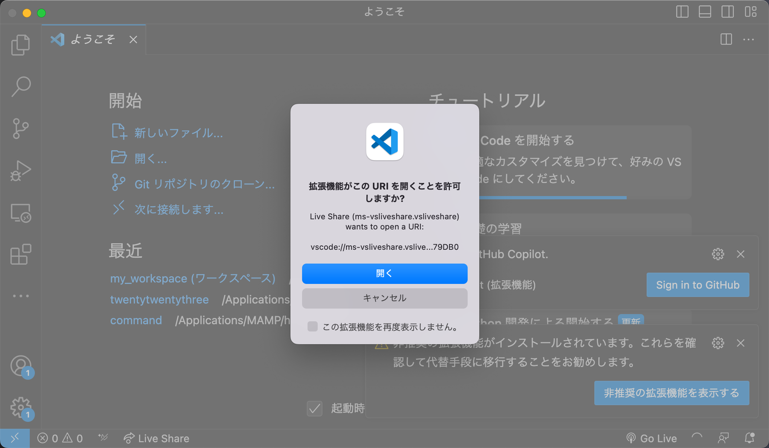Viewport: 769px width, 448px height.
Task: Open the Remote Explorer view
Action: [x=21, y=213]
